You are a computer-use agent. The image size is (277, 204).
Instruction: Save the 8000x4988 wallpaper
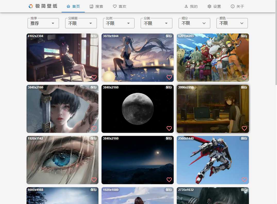[94, 190]
